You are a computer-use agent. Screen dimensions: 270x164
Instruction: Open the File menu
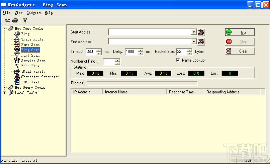[7, 13]
